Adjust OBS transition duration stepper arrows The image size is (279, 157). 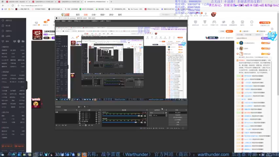[x=166, y=115]
